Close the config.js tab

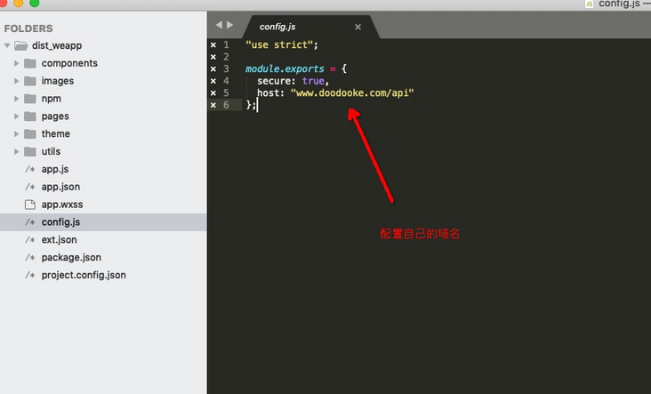[x=358, y=27]
